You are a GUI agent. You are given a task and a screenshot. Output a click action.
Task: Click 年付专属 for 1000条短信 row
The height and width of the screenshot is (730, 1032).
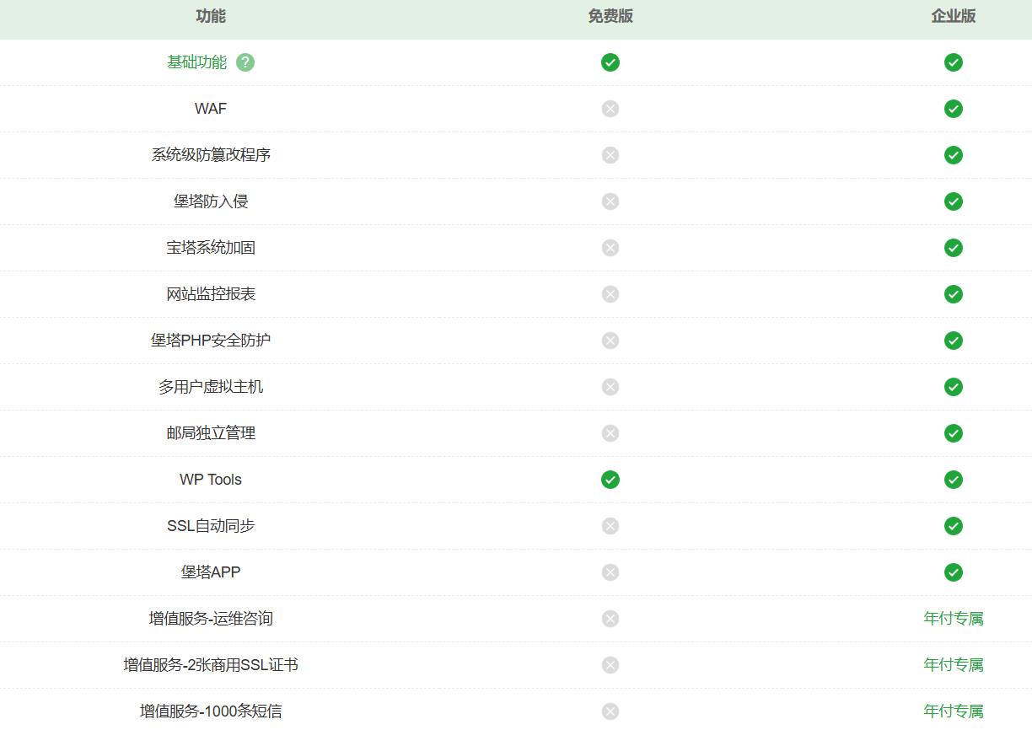click(954, 711)
